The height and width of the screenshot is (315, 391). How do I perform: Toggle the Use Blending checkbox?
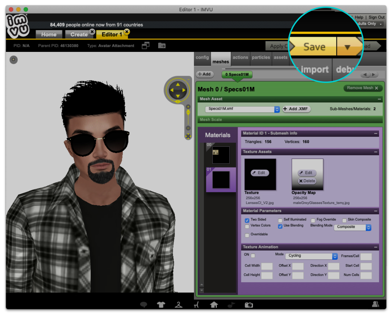pyautogui.click(x=280, y=226)
